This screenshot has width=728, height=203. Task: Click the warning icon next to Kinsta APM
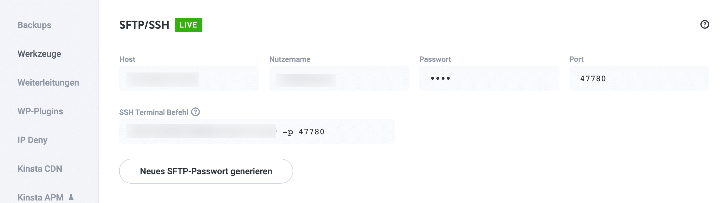71,197
